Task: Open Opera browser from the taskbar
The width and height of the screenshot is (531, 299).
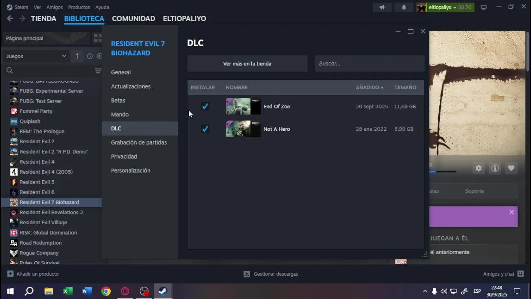Action: (125, 291)
